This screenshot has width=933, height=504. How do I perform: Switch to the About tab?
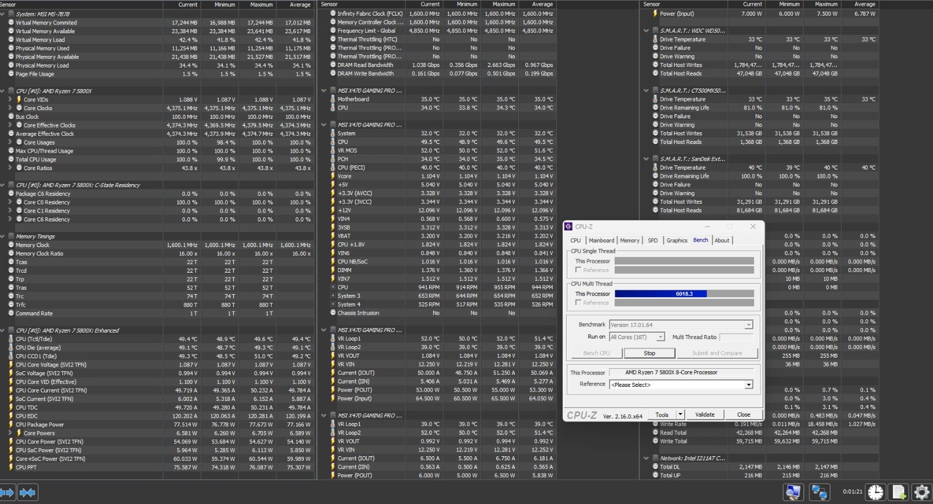pyautogui.click(x=722, y=241)
